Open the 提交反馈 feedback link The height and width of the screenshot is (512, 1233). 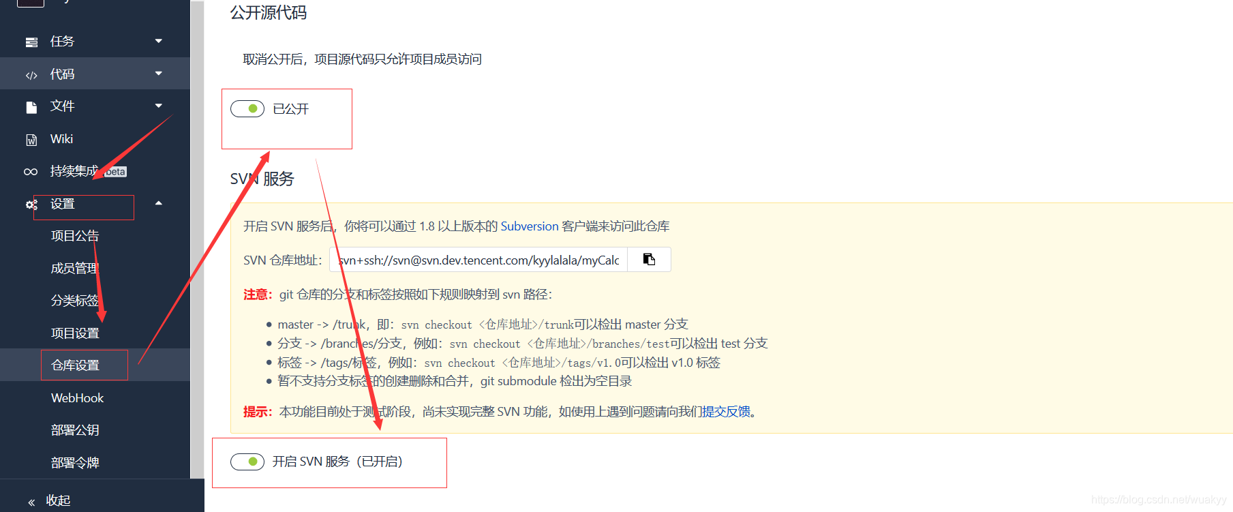tap(727, 412)
